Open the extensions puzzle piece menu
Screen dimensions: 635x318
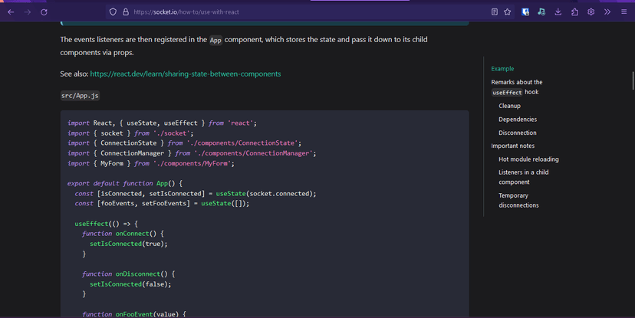pos(574,12)
